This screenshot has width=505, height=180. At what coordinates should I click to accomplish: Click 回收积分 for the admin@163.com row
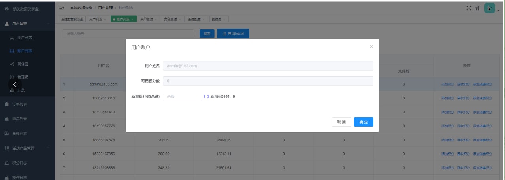click(x=463, y=84)
